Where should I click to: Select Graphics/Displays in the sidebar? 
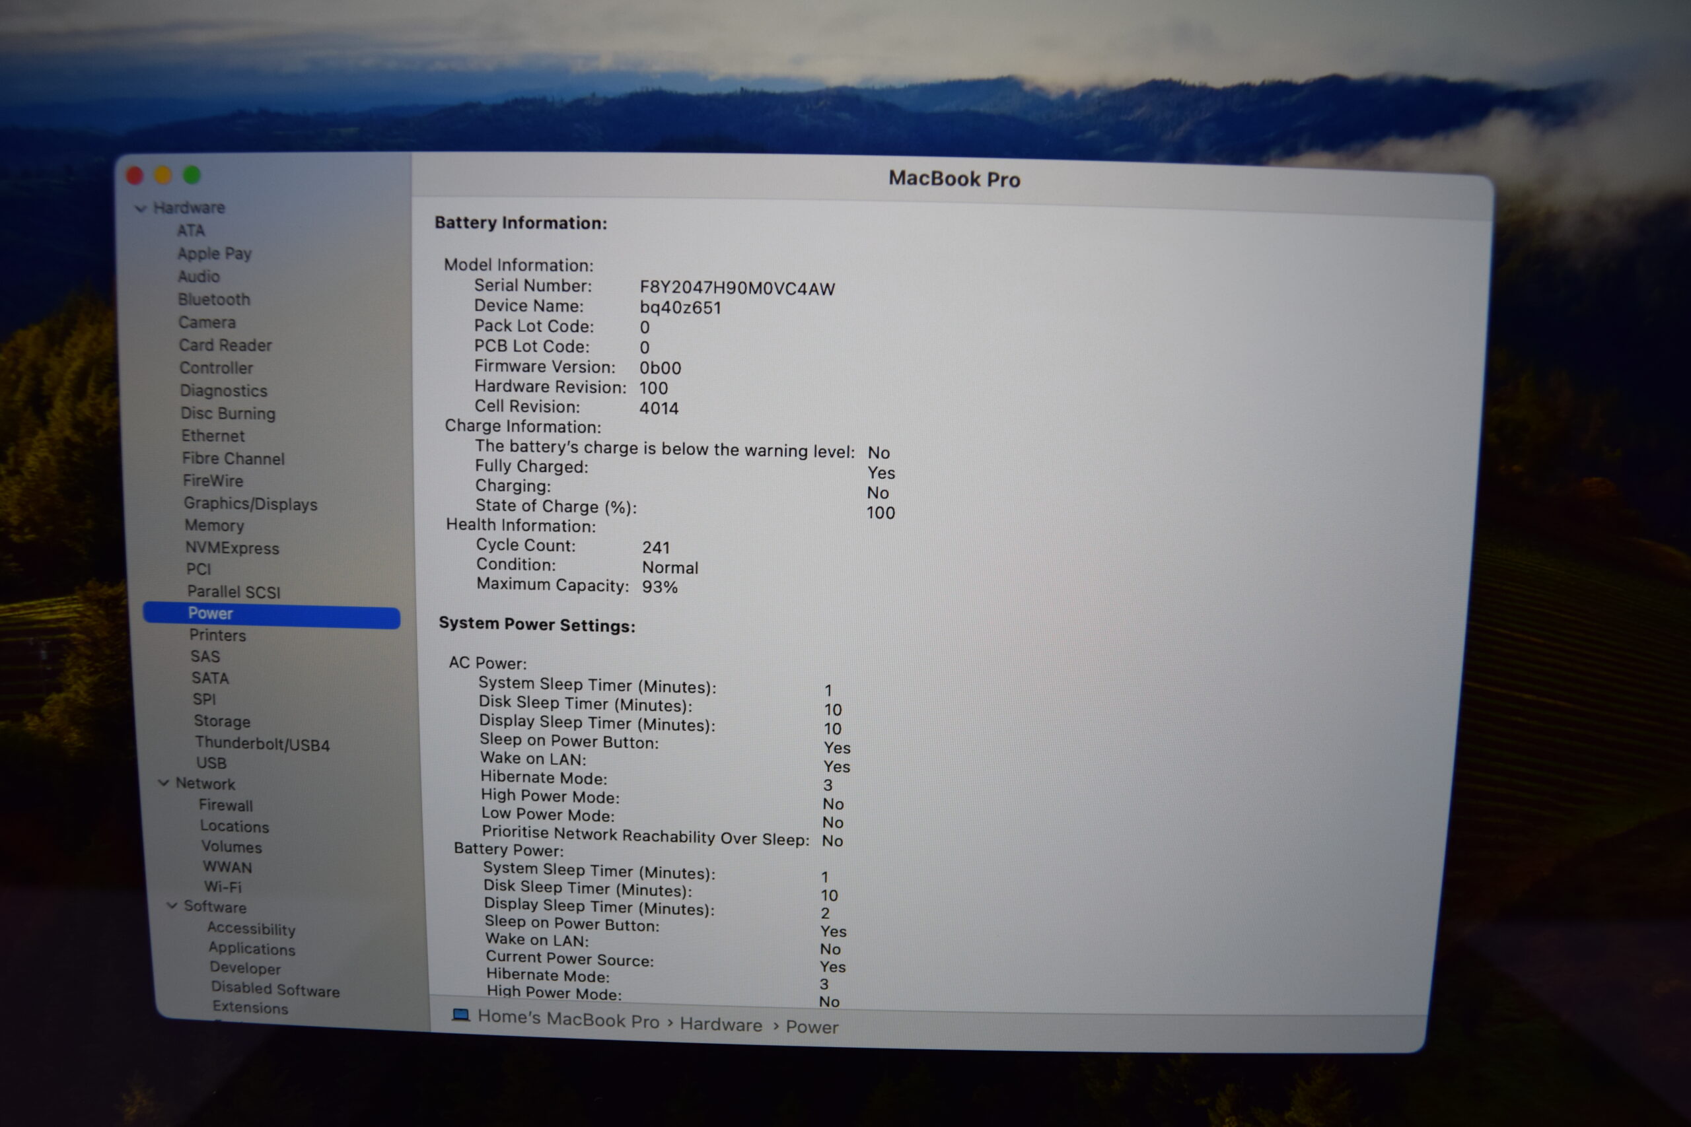click(250, 504)
